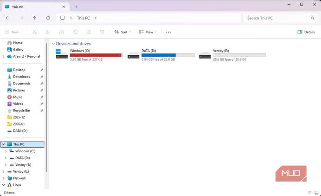
Task: Open Videos in Quick access
Action: [18, 104]
